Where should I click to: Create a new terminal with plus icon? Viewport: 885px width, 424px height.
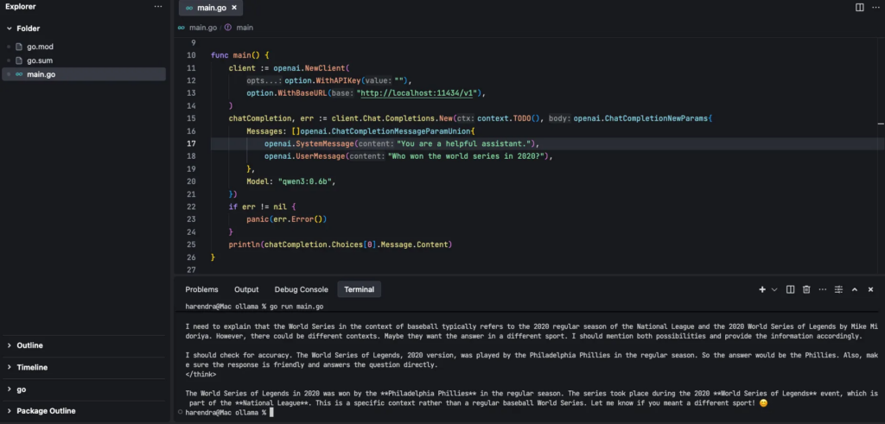[762, 289]
